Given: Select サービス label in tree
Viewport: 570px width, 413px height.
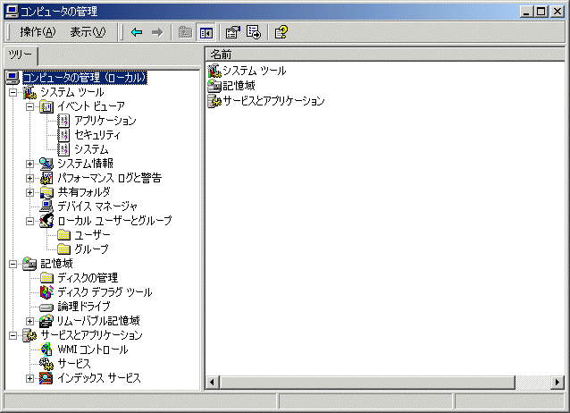Looking at the screenshot, I should point(74,364).
